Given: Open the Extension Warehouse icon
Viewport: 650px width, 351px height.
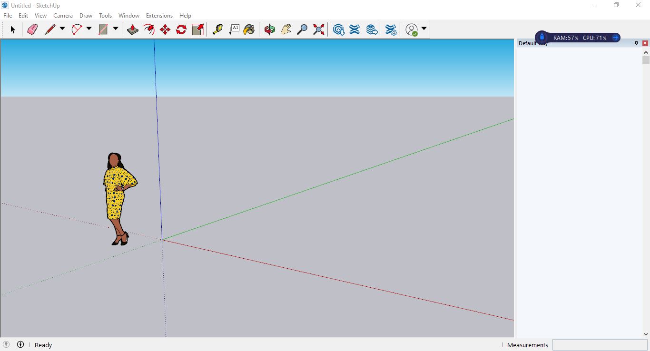Looking at the screenshot, I should click(355, 29).
